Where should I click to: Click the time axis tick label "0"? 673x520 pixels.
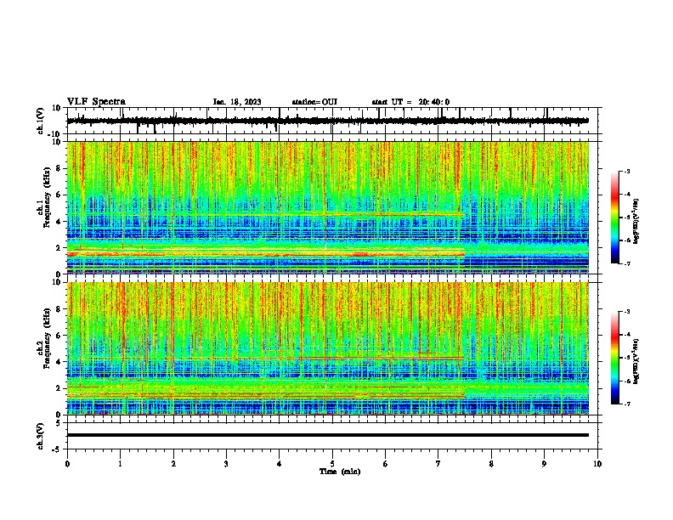point(67,464)
